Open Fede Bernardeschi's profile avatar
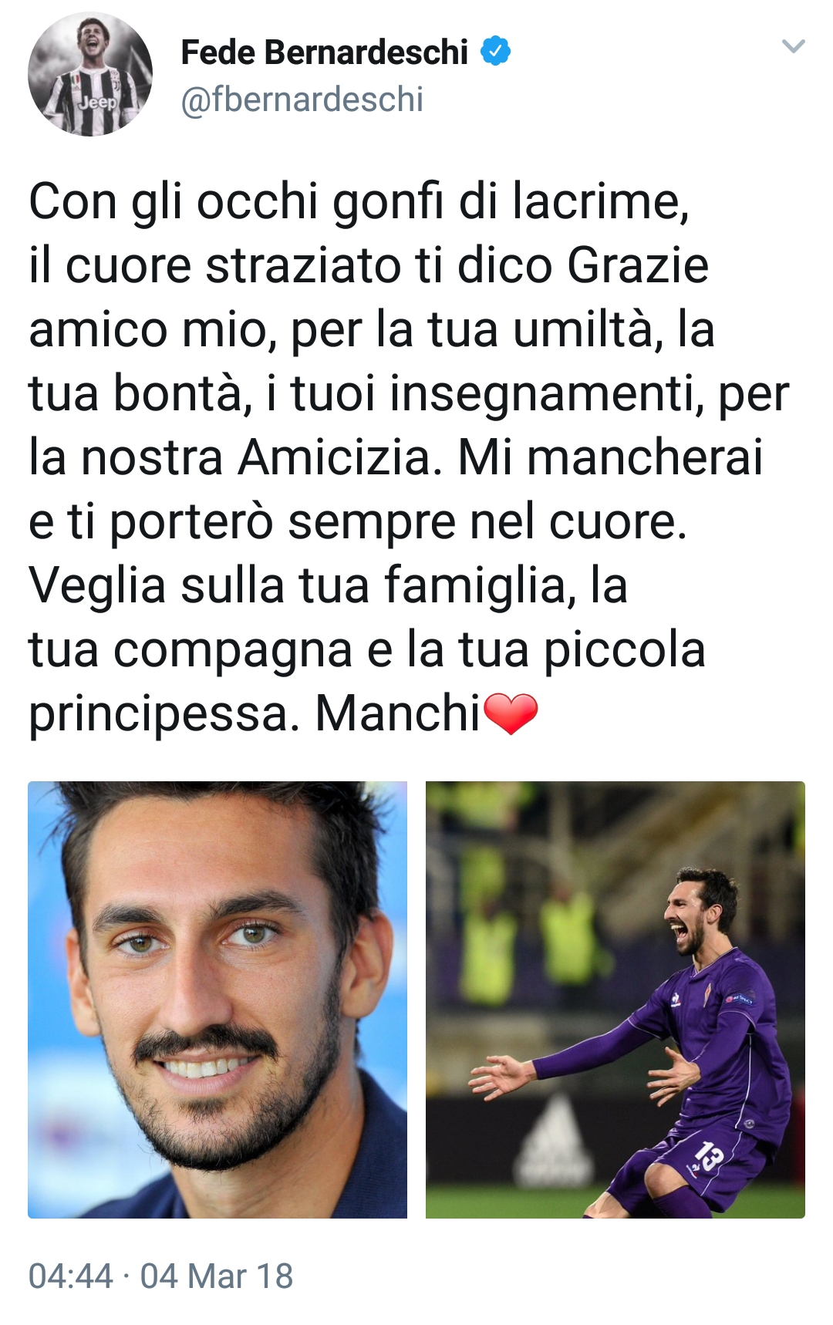 point(90,74)
